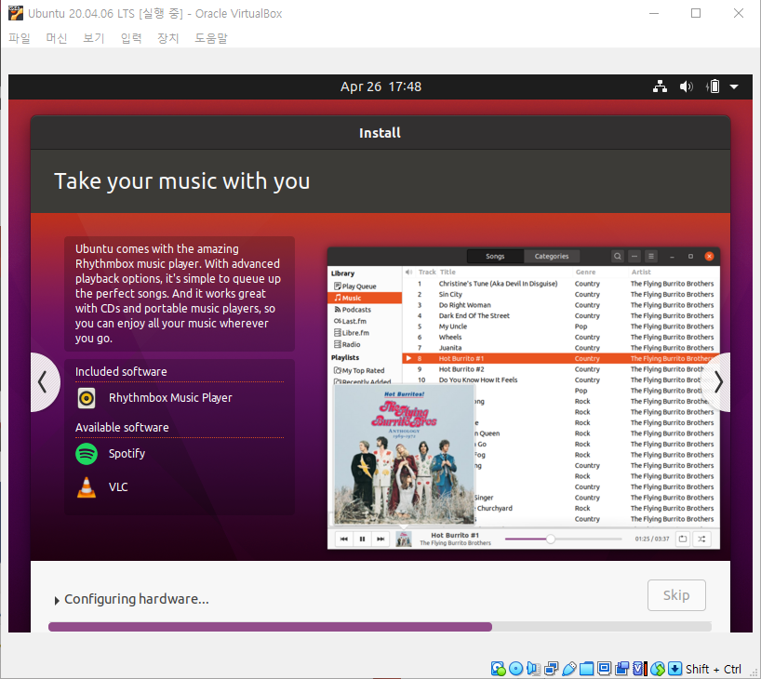The image size is (761, 679).
Task: Click the optical disc status icon
Action: (x=516, y=669)
